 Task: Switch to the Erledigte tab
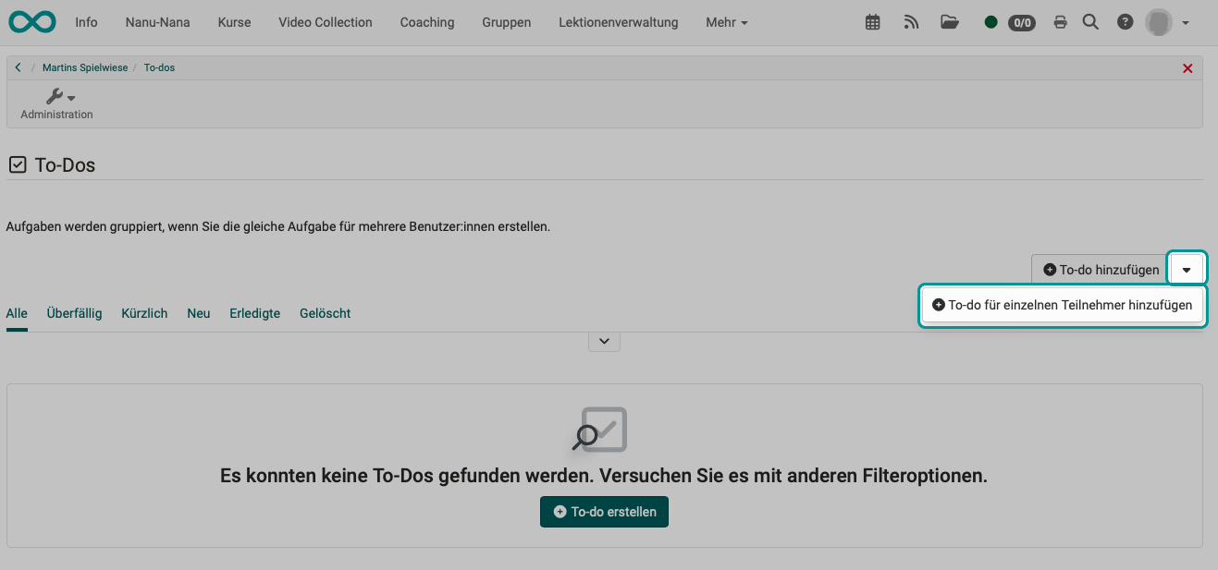254,313
